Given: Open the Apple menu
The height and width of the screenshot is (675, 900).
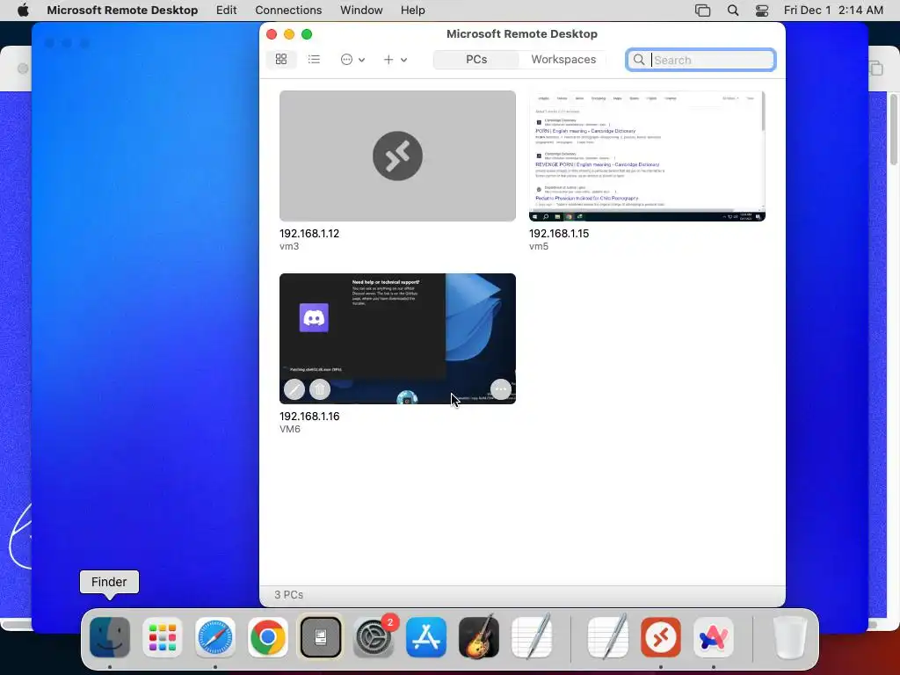Looking at the screenshot, I should [x=23, y=11].
